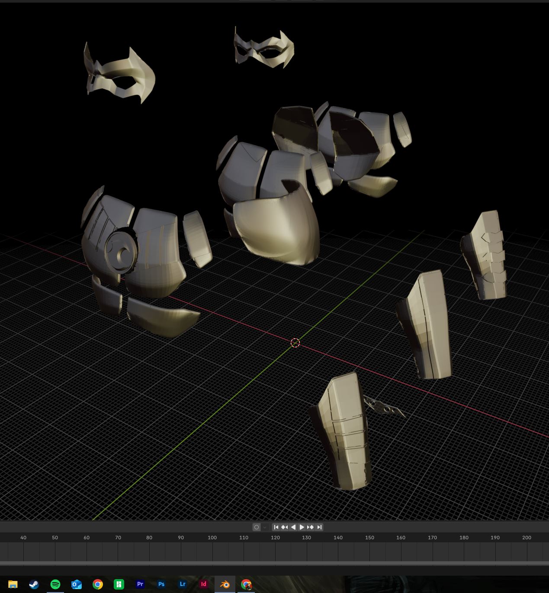
Task: Open Outlook from the taskbar
Action: [76, 584]
